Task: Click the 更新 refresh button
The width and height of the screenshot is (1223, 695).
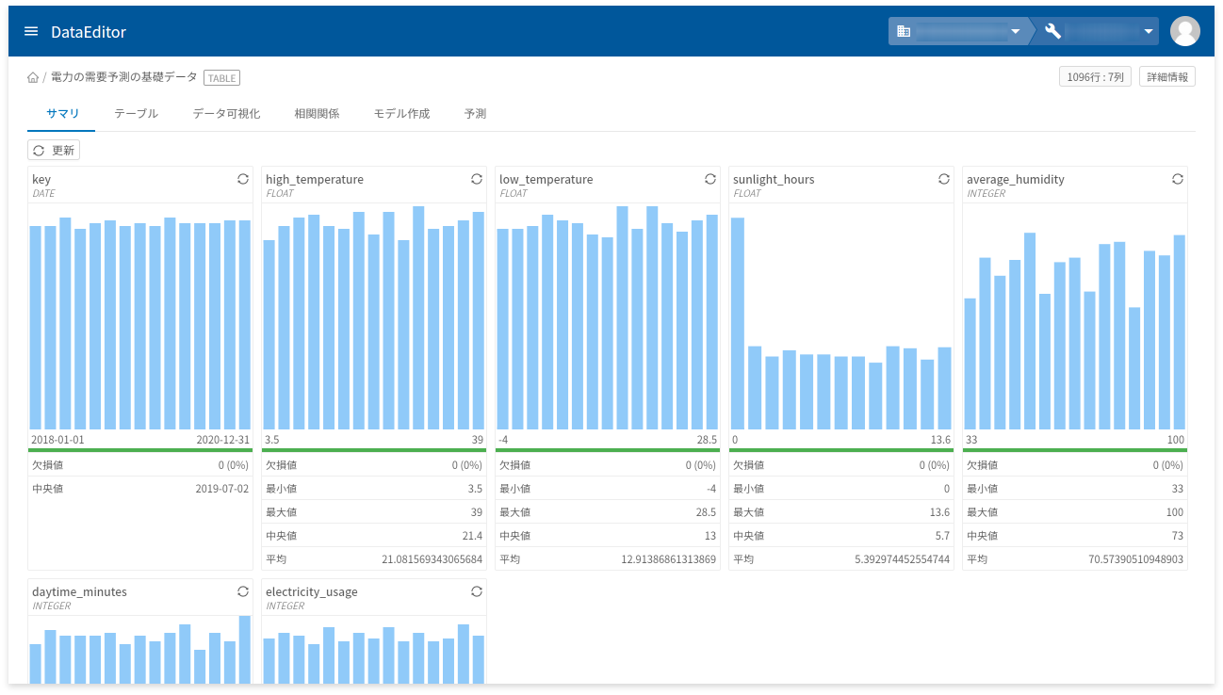Action: pyautogui.click(x=54, y=150)
